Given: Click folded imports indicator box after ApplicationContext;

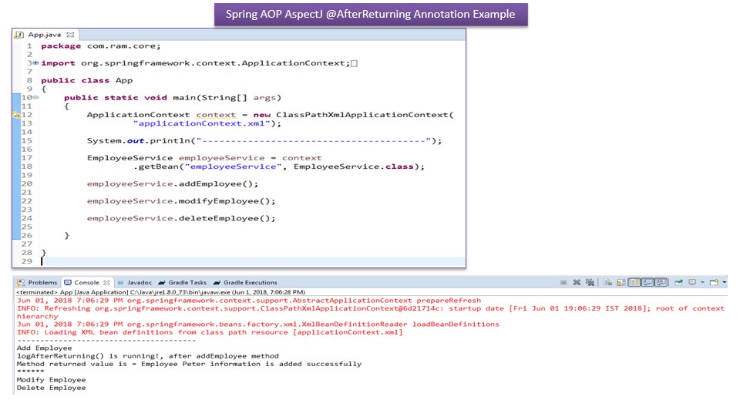Looking at the screenshot, I should [354, 63].
